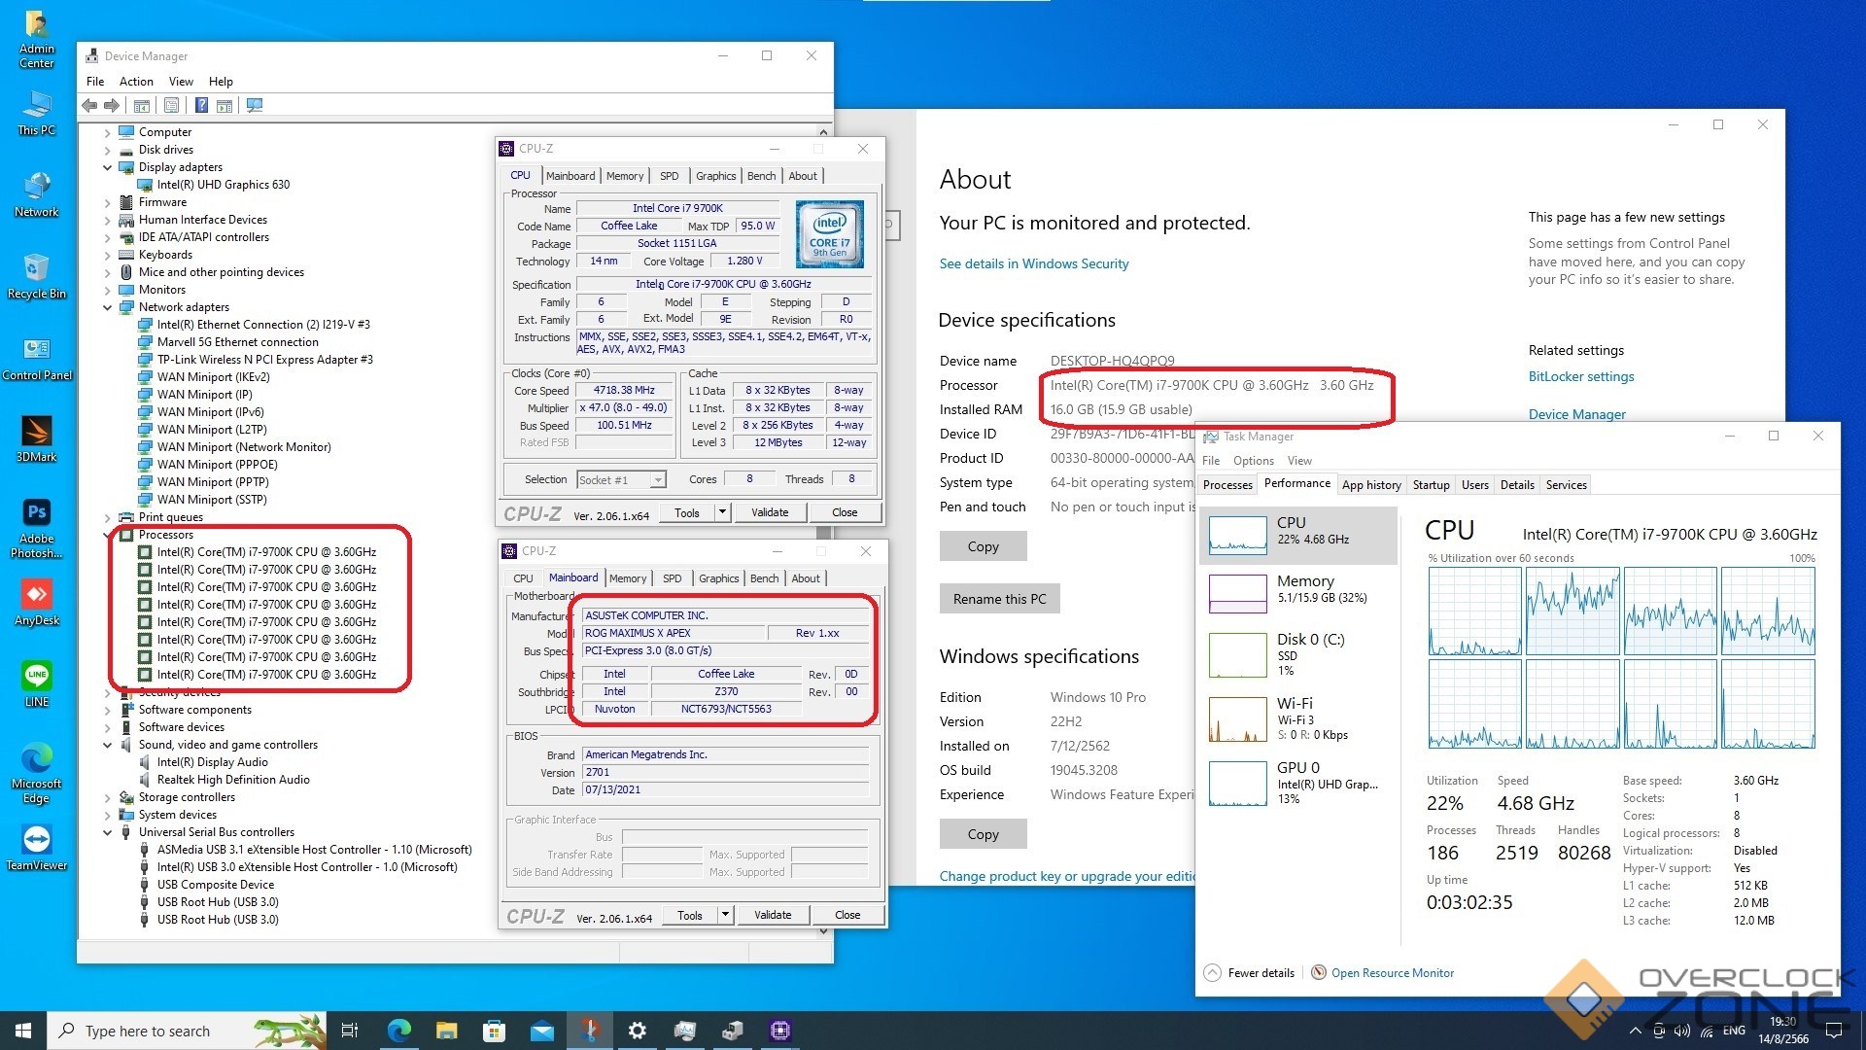1866x1050 pixels.
Task: Open the Tools dropdown arrow in lower CPU-Z
Action: [x=725, y=915]
